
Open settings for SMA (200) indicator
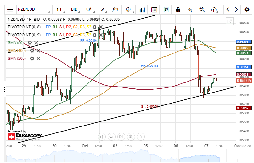32,58
